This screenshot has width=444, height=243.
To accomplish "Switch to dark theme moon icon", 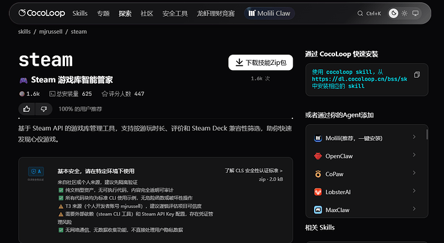I will 393,13.
